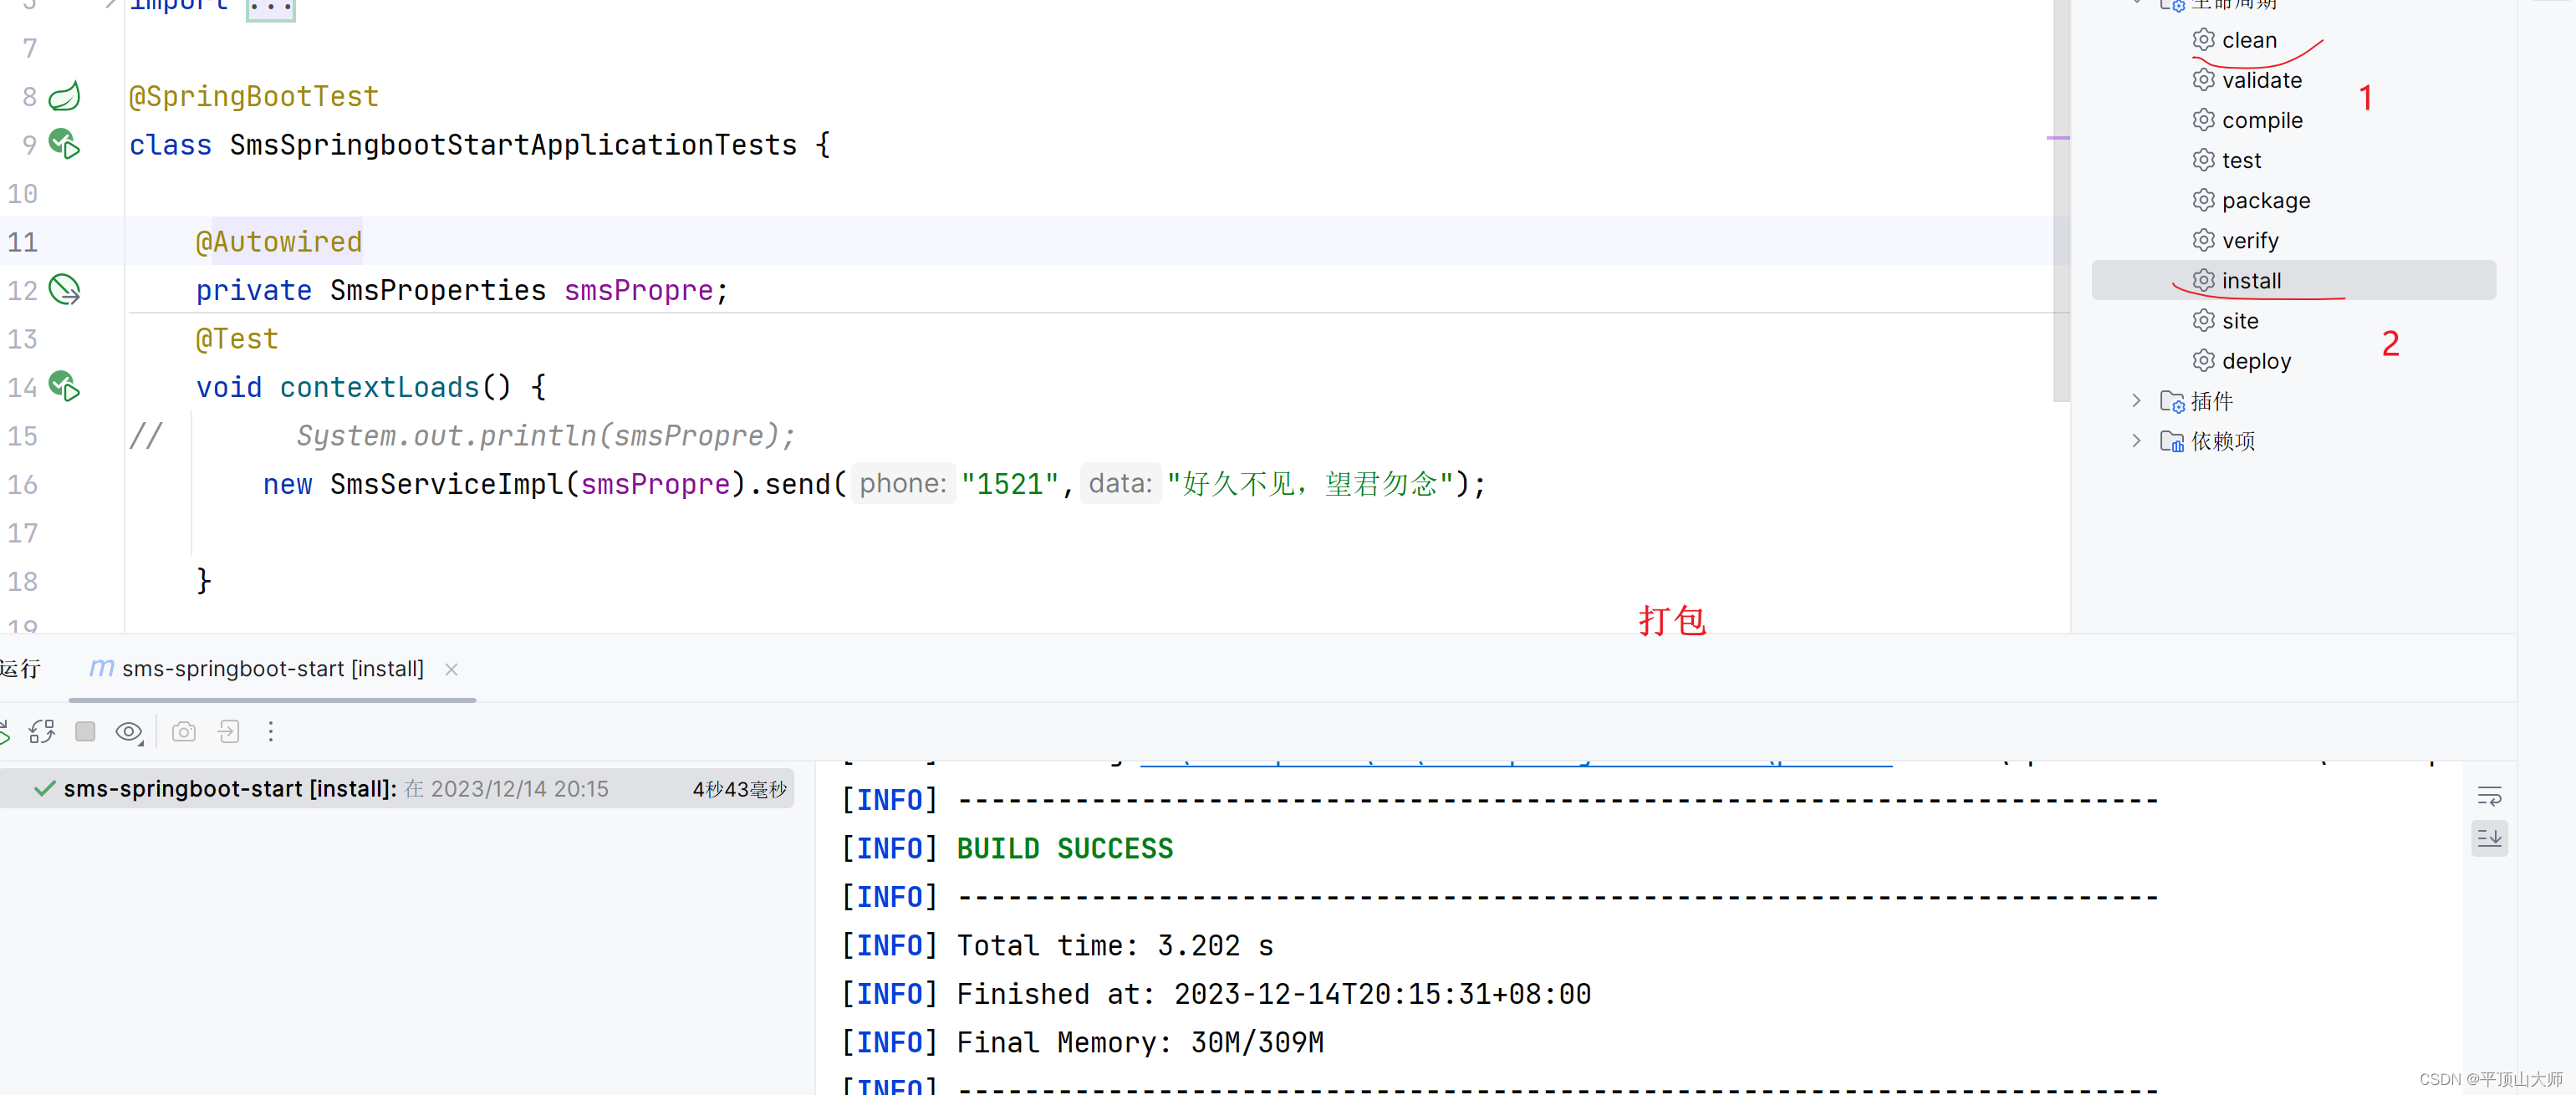
Task: Expand the 插件 node in the Maven panel
Action: 2137,400
